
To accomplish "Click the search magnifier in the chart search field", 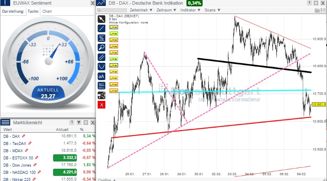I will pos(99,10).
